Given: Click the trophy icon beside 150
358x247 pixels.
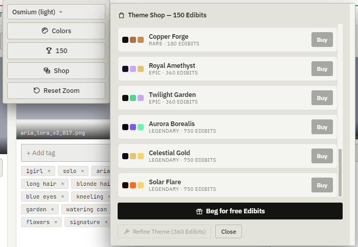Looking at the screenshot, I should [x=49, y=51].
